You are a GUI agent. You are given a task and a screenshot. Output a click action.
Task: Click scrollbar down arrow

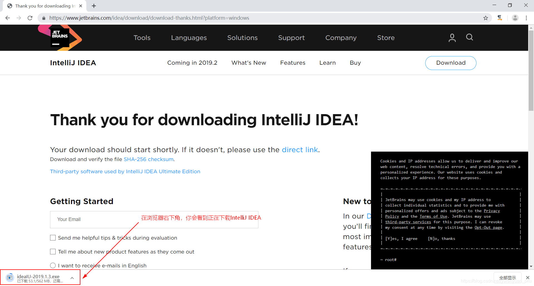click(x=531, y=267)
